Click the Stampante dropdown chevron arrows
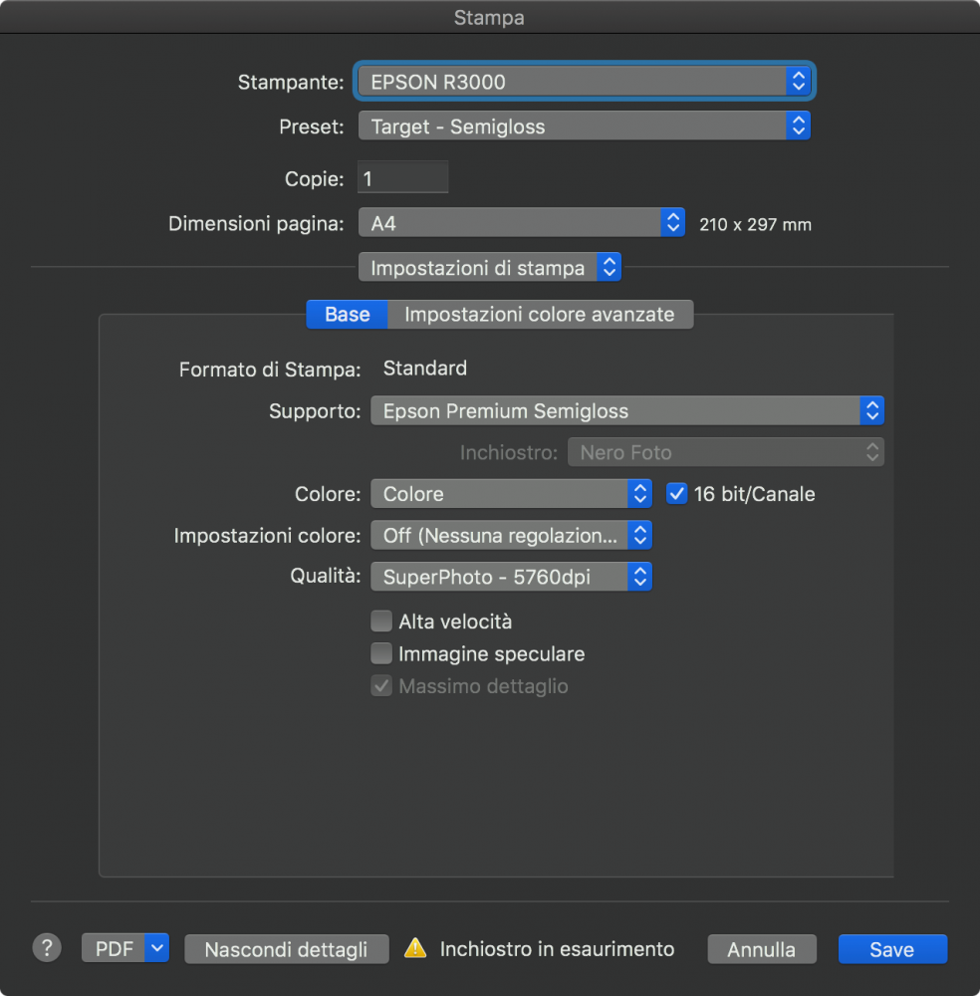The image size is (980, 996). point(798,82)
